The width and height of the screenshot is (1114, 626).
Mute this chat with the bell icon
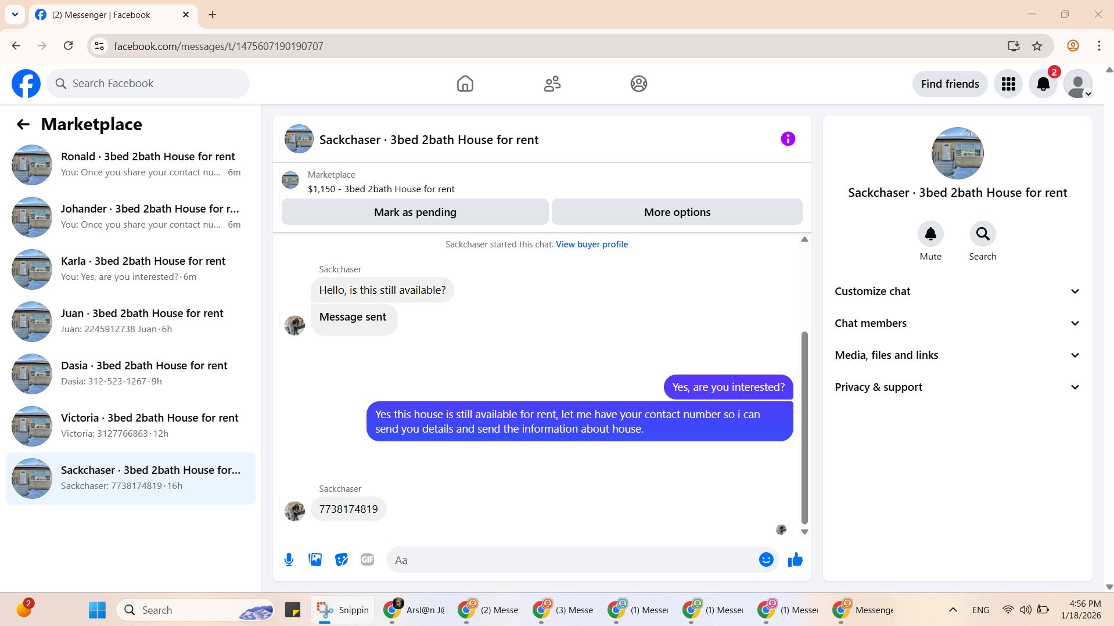[x=930, y=234]
